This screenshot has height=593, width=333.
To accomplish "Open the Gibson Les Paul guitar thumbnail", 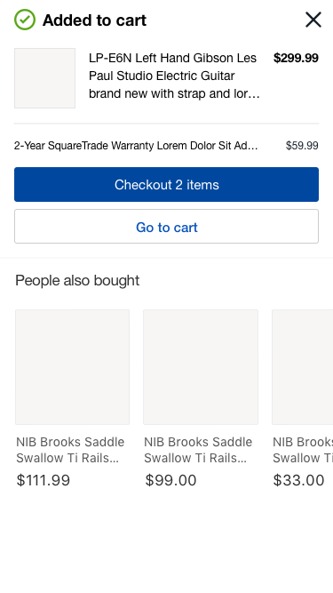I will coord(45,78).
